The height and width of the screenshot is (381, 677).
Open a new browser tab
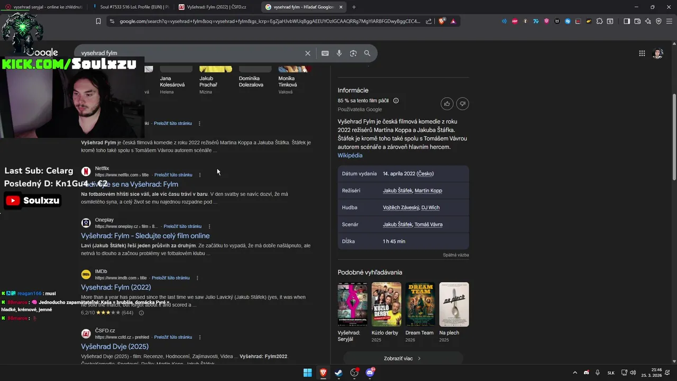(354, 7)
